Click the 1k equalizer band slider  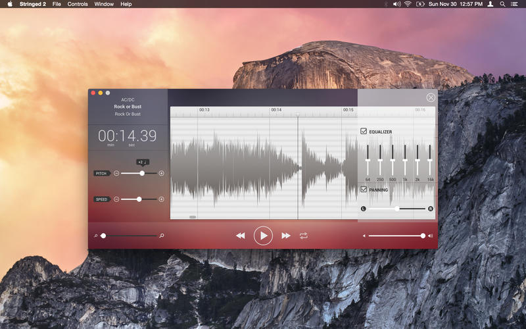point(405,159)
